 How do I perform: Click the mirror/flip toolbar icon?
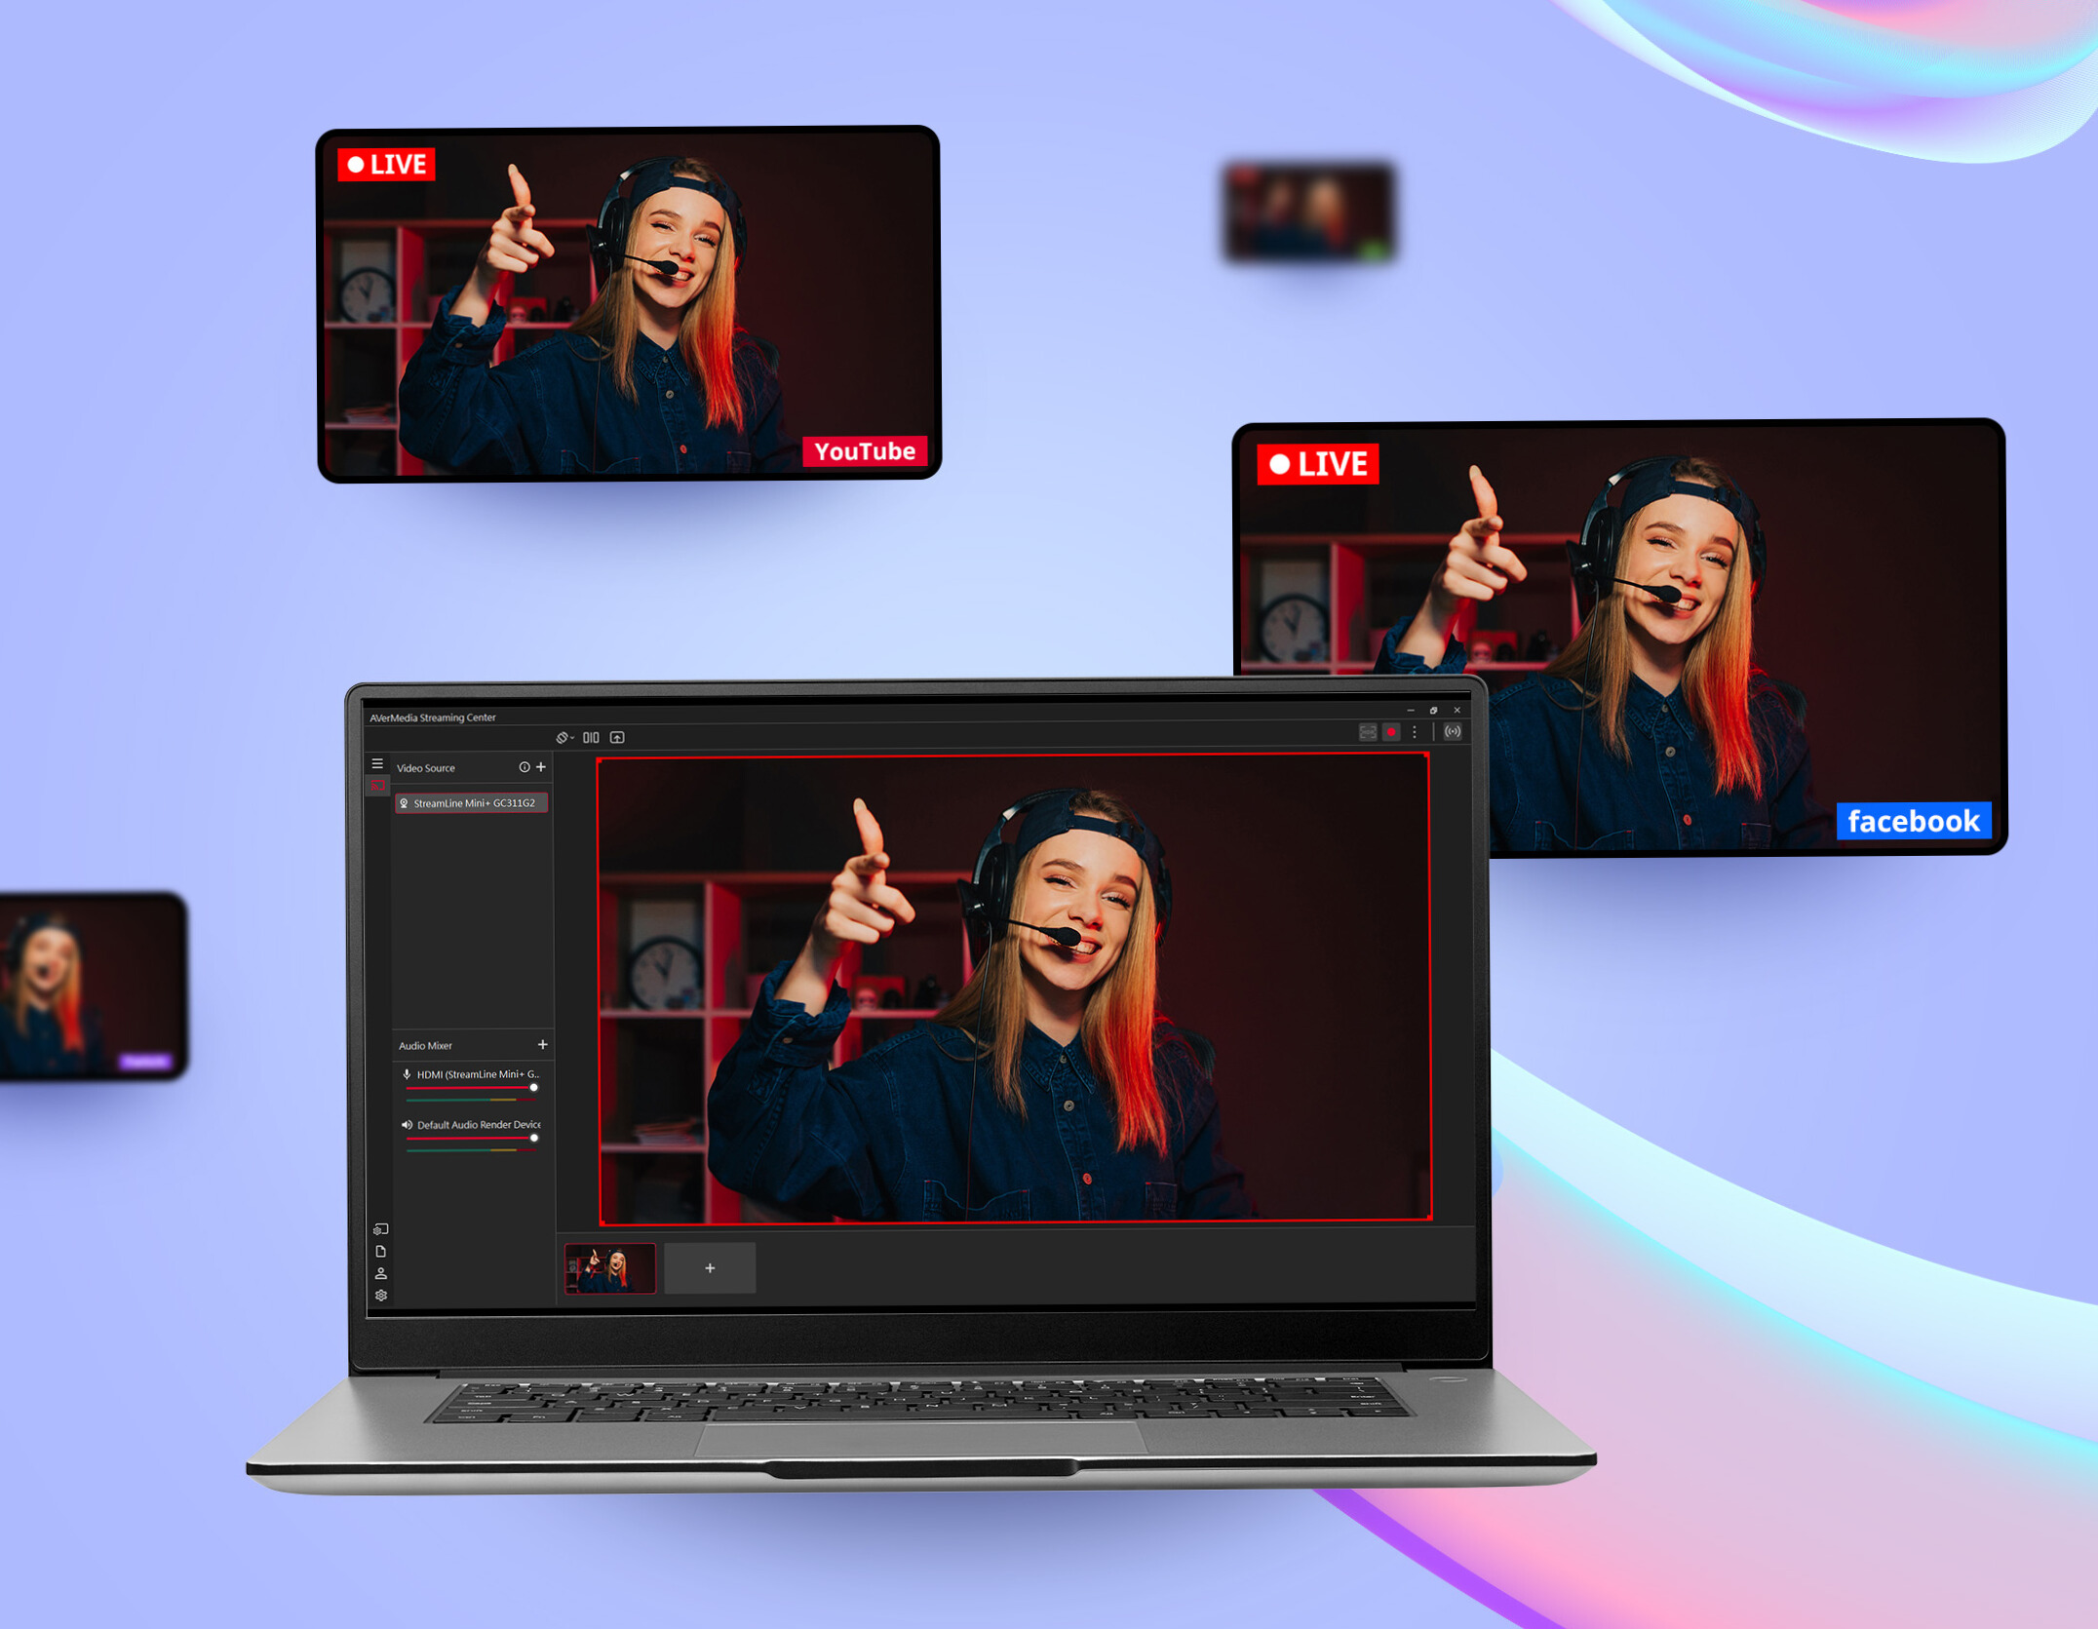pos(591,737)
